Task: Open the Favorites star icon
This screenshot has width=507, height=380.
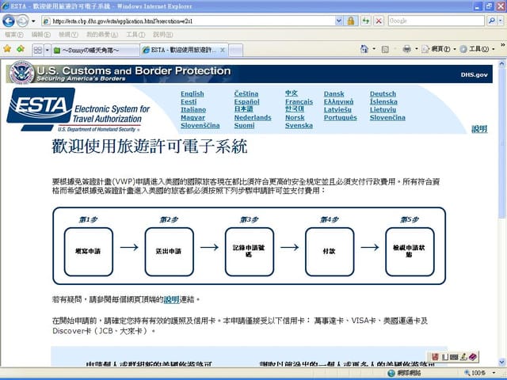Action: pos(7,49)
